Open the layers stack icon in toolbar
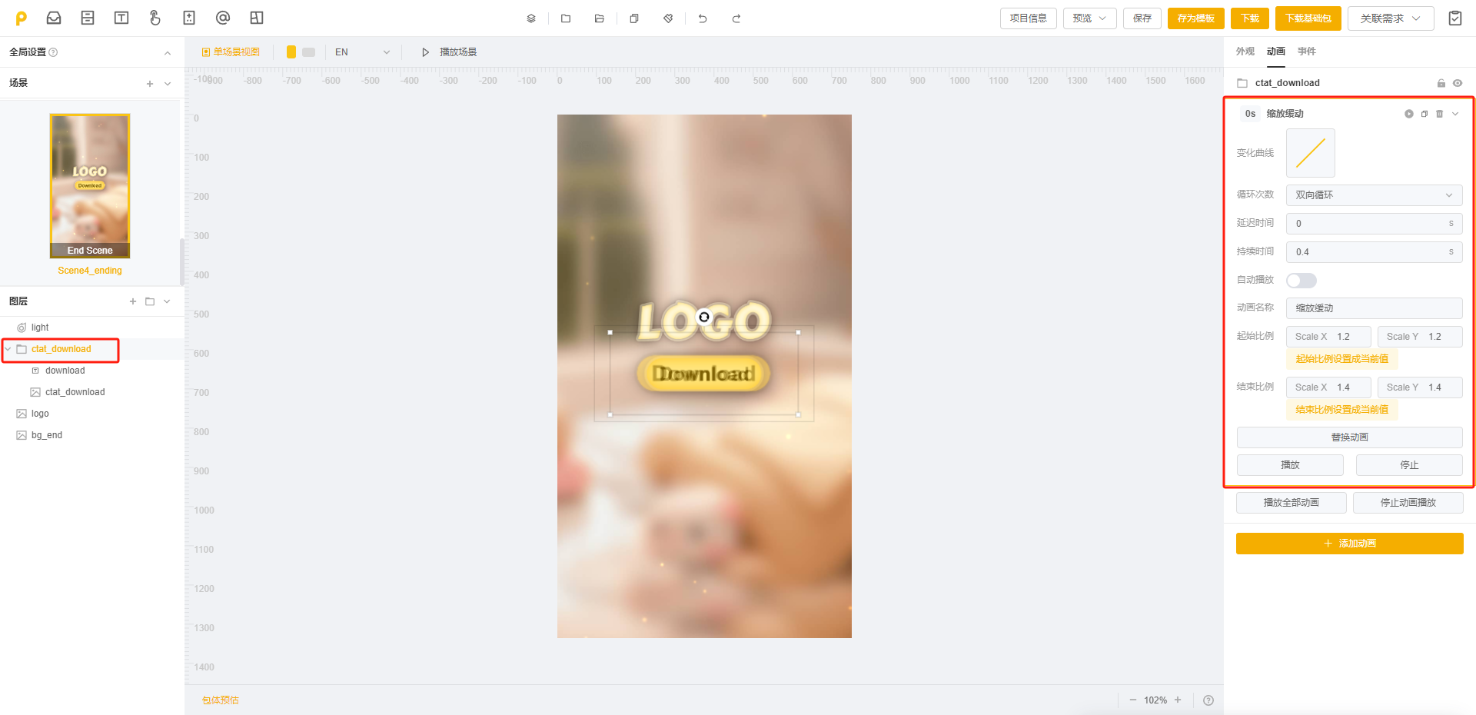 (x=531, y=18)
